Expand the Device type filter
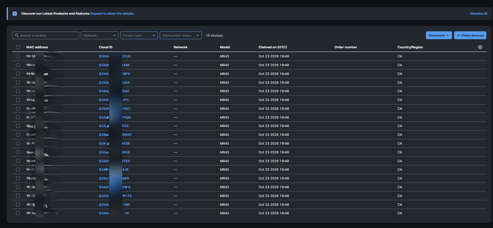This screenshot has width=493, height=228. click(x=139, y=35)
